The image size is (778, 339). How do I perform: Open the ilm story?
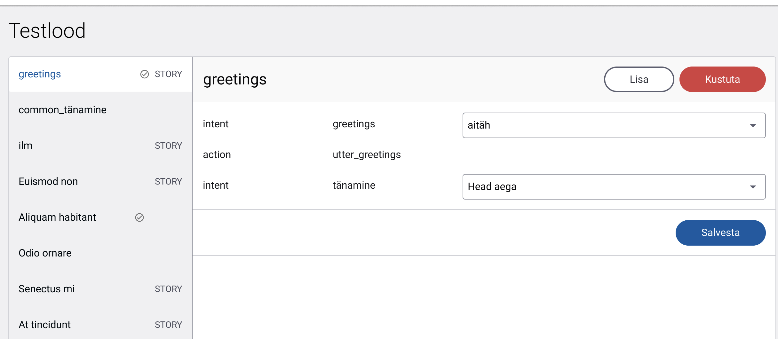point(26,146)
